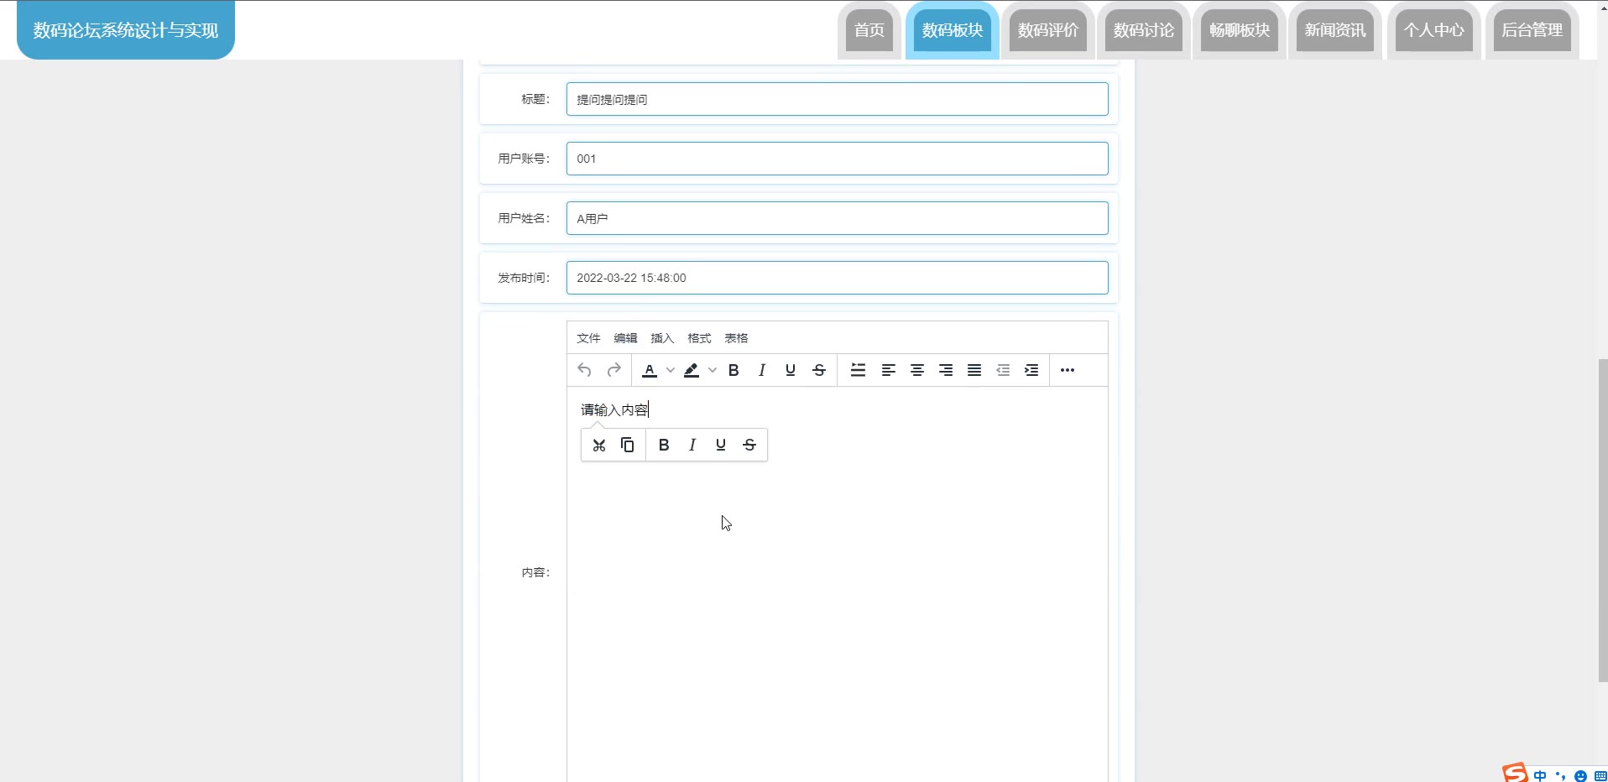Cut selection with the scissors icon
Viewport: 1608px width, 782px height.
(x=599, y=445)
